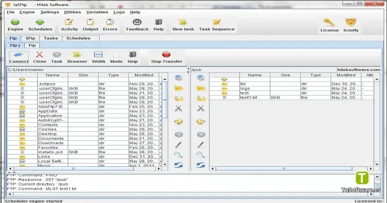Screen dimensions: 387x203
Task: Click local pane gear icon
Action: [179, 134]
